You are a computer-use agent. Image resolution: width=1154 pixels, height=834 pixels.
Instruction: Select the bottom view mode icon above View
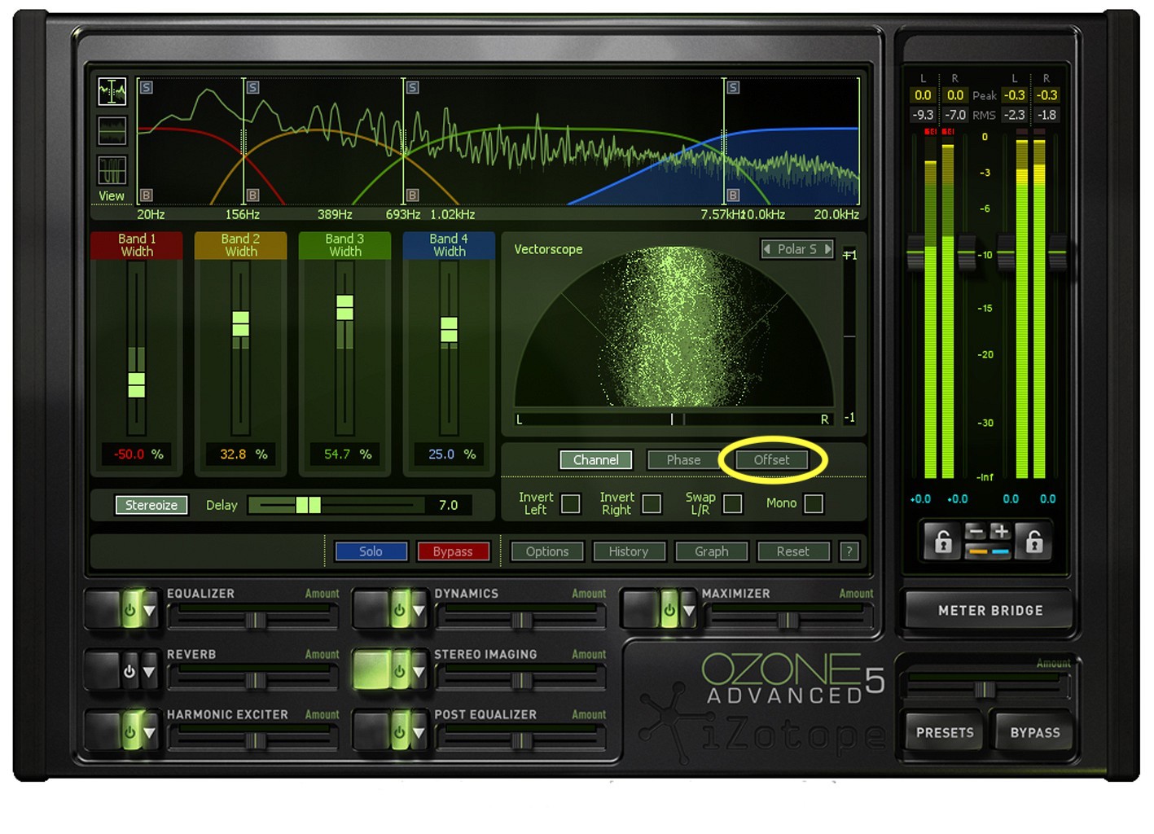point(112,170)
